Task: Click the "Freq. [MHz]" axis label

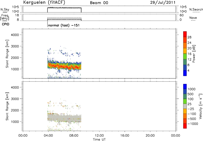Action: pos(5,17)
